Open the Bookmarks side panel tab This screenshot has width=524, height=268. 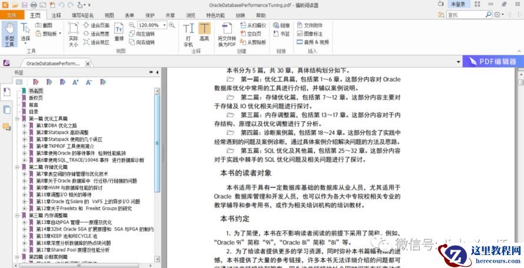pos(6,91)
